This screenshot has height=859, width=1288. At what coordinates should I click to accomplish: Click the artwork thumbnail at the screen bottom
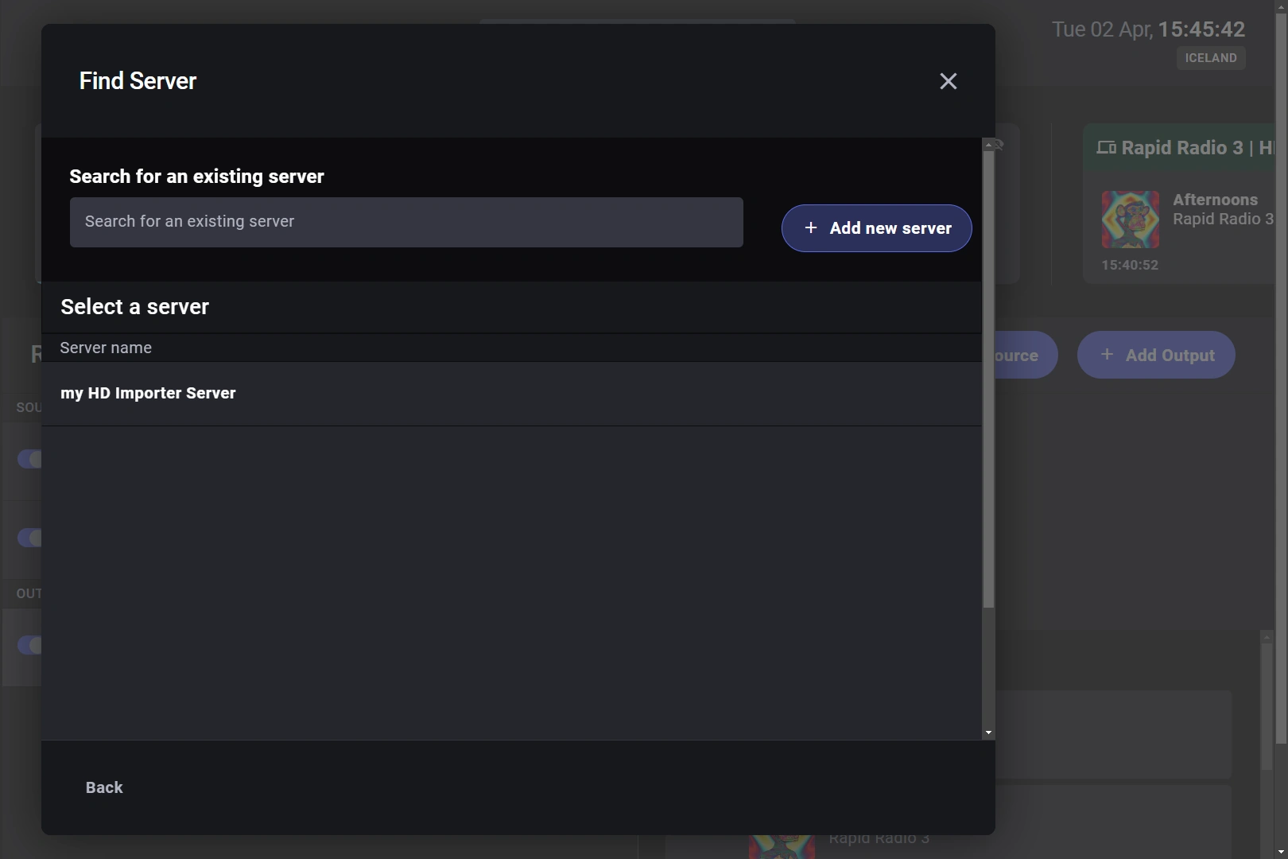tap(782, 845)
